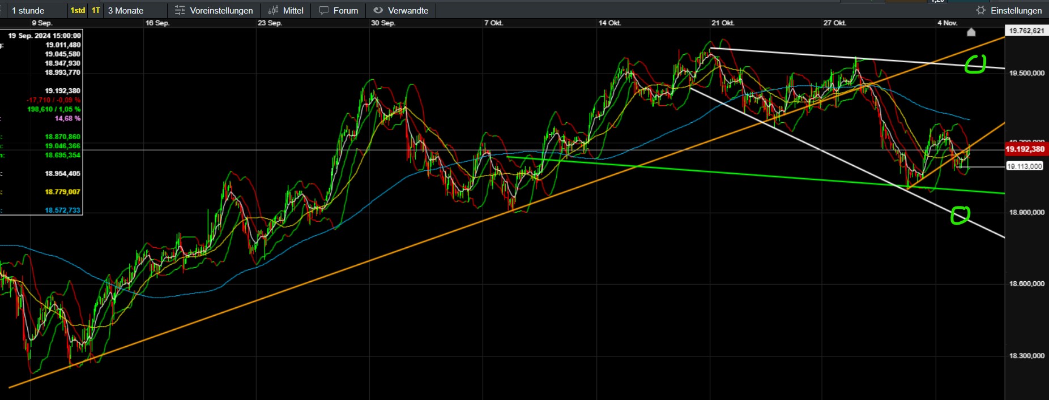Open the 1 stunde interval dropdown

point(28,11)
